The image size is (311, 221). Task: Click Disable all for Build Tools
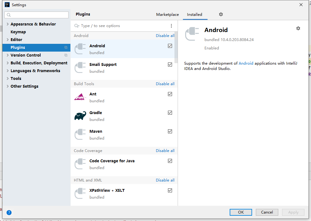165,84
